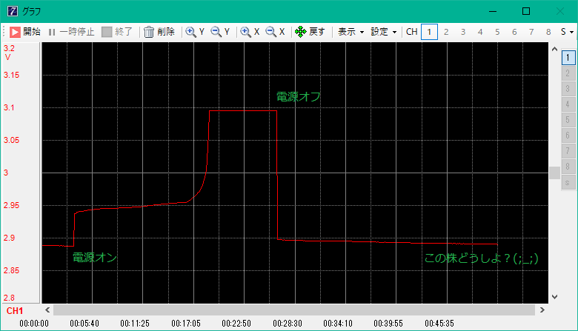Pause the graph with 一時停止
The image size is (578, 331).
point(71,32)
